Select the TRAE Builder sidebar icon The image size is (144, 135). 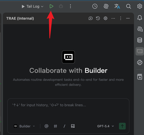[140, 51]
